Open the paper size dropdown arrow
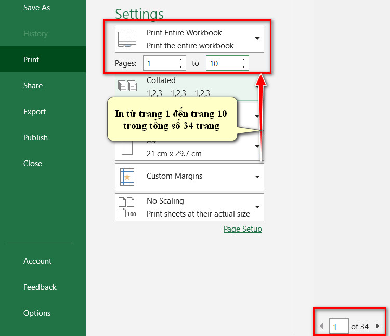 point(257,146)
